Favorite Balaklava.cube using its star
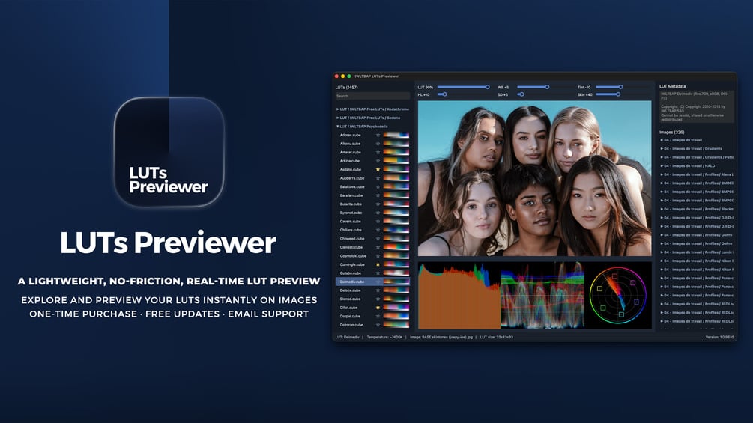The image size is (753, 423). click(378, 187)
